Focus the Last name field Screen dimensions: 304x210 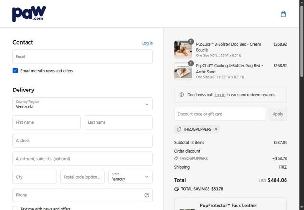(x=119, y=122)
